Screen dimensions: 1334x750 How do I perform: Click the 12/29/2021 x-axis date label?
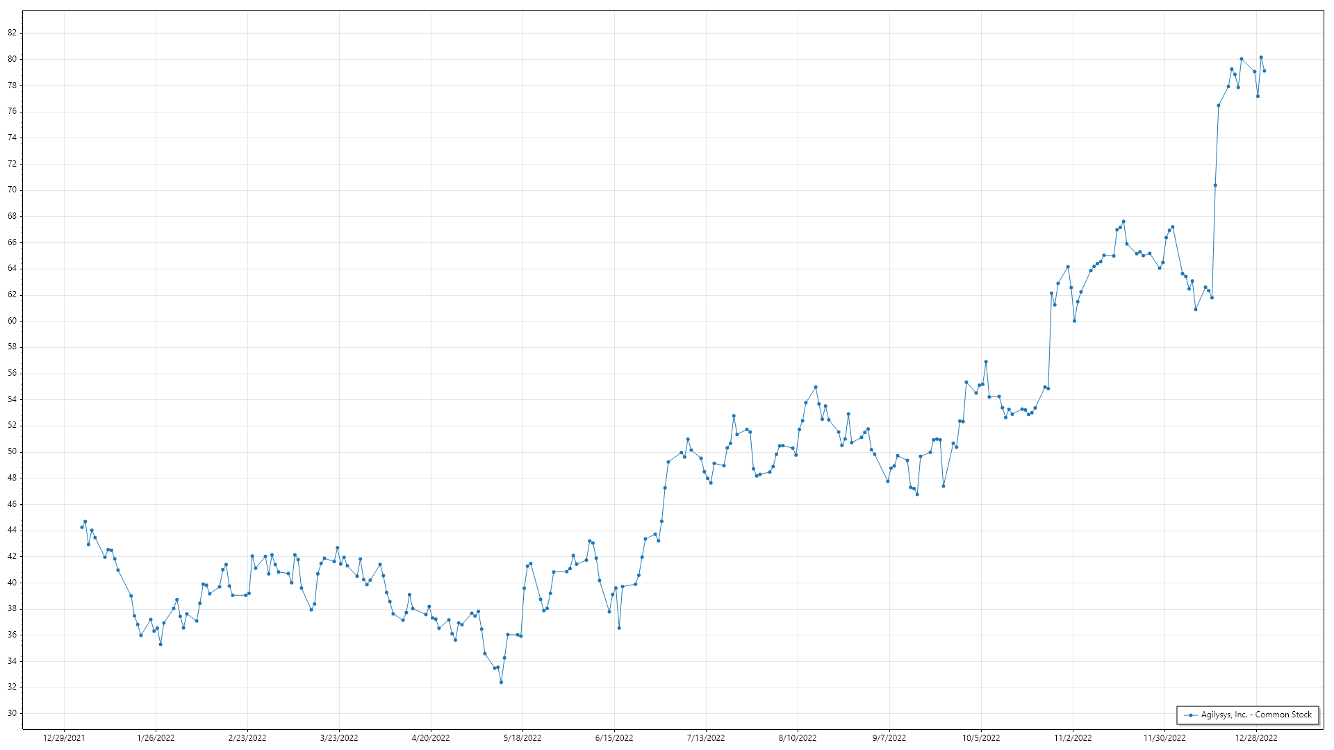tap(64, 738)
